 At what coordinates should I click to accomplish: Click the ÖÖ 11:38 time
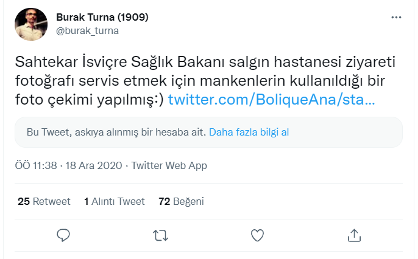coord(35,165)
